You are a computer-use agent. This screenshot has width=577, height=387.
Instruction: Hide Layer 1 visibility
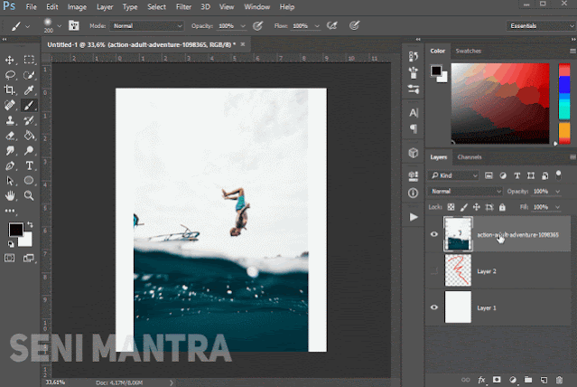click(434, 307)
